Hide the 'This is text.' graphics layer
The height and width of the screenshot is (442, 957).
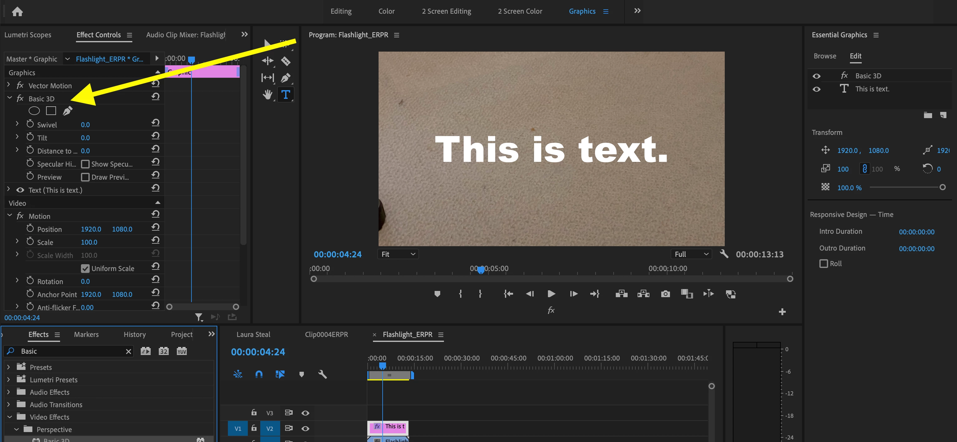coord(816,89)
